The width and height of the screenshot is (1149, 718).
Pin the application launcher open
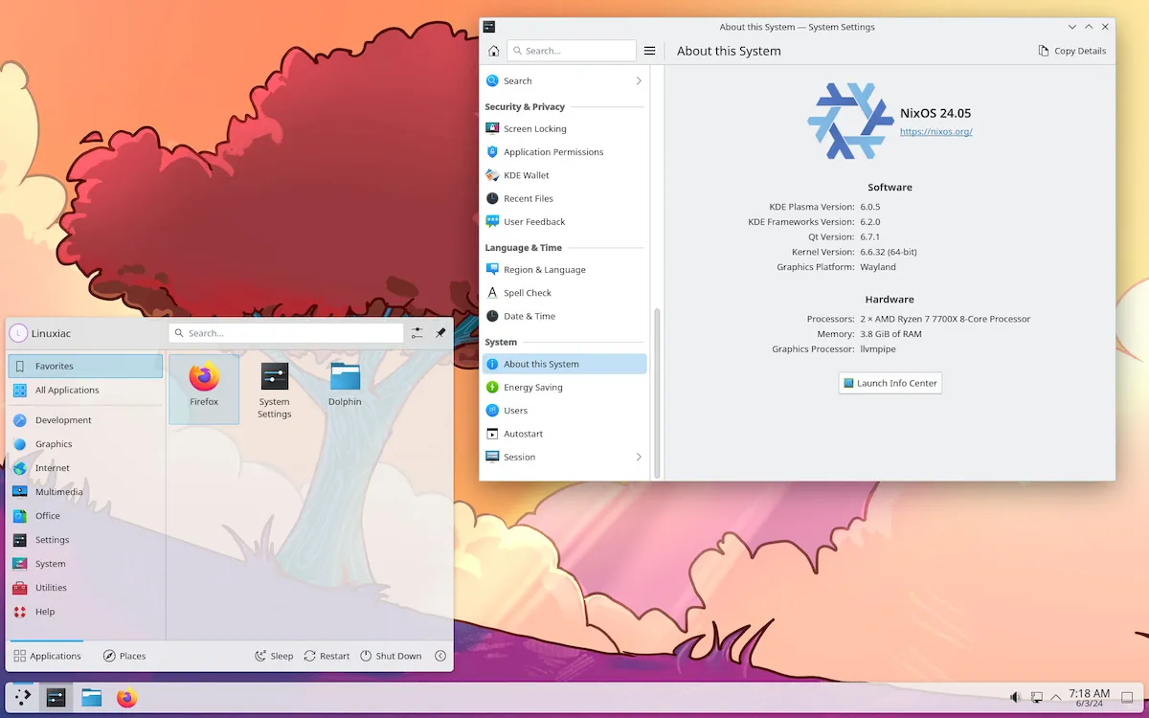pyautogui.click(x=440, y=333)
